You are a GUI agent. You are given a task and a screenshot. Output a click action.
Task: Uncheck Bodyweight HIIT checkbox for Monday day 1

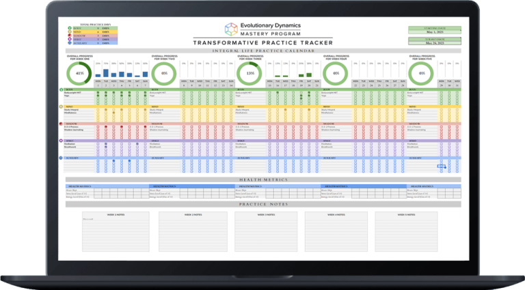pyautogui.click(x=98, y=93)
